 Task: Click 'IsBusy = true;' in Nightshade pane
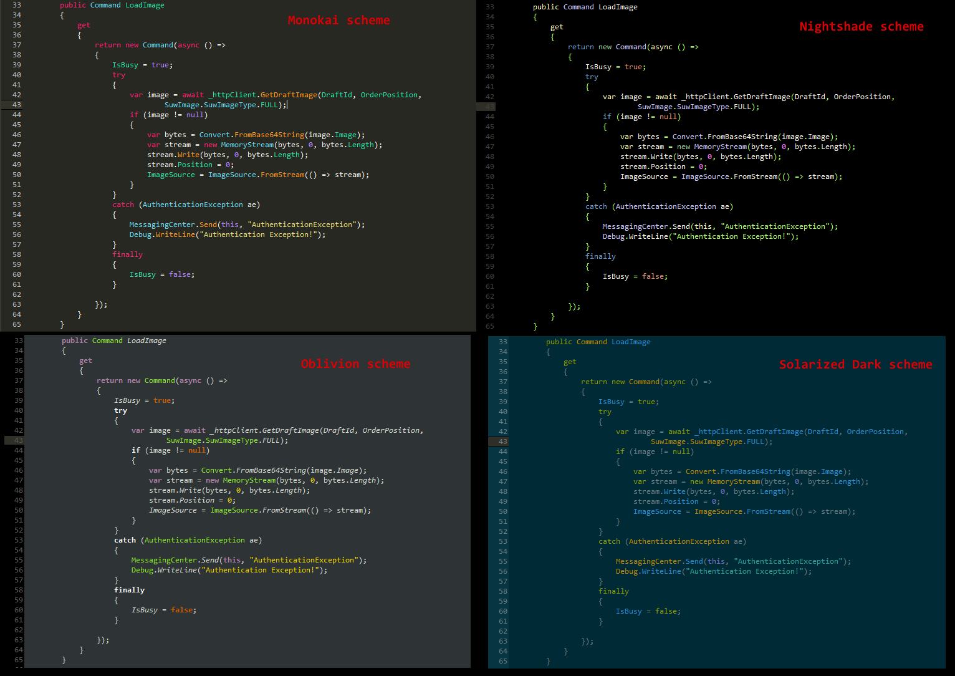(615, 67)
